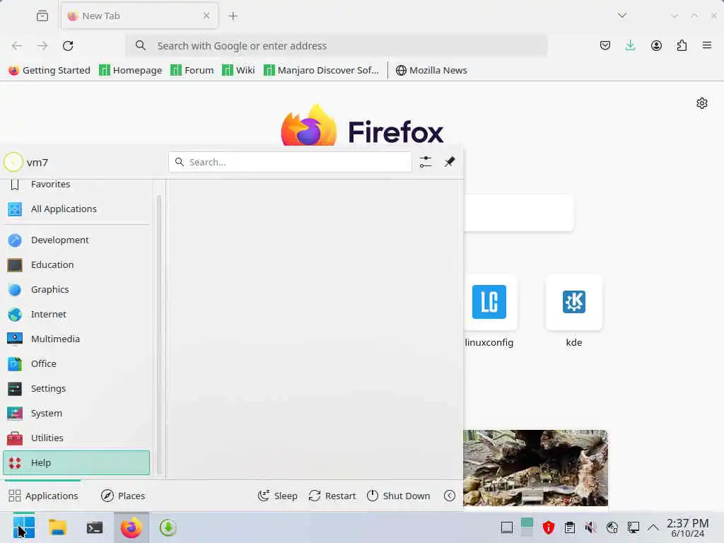Screen dimensions: 724x543
Task: Click the launcher configure sliders icon
Action: click(x=425, y=162)
